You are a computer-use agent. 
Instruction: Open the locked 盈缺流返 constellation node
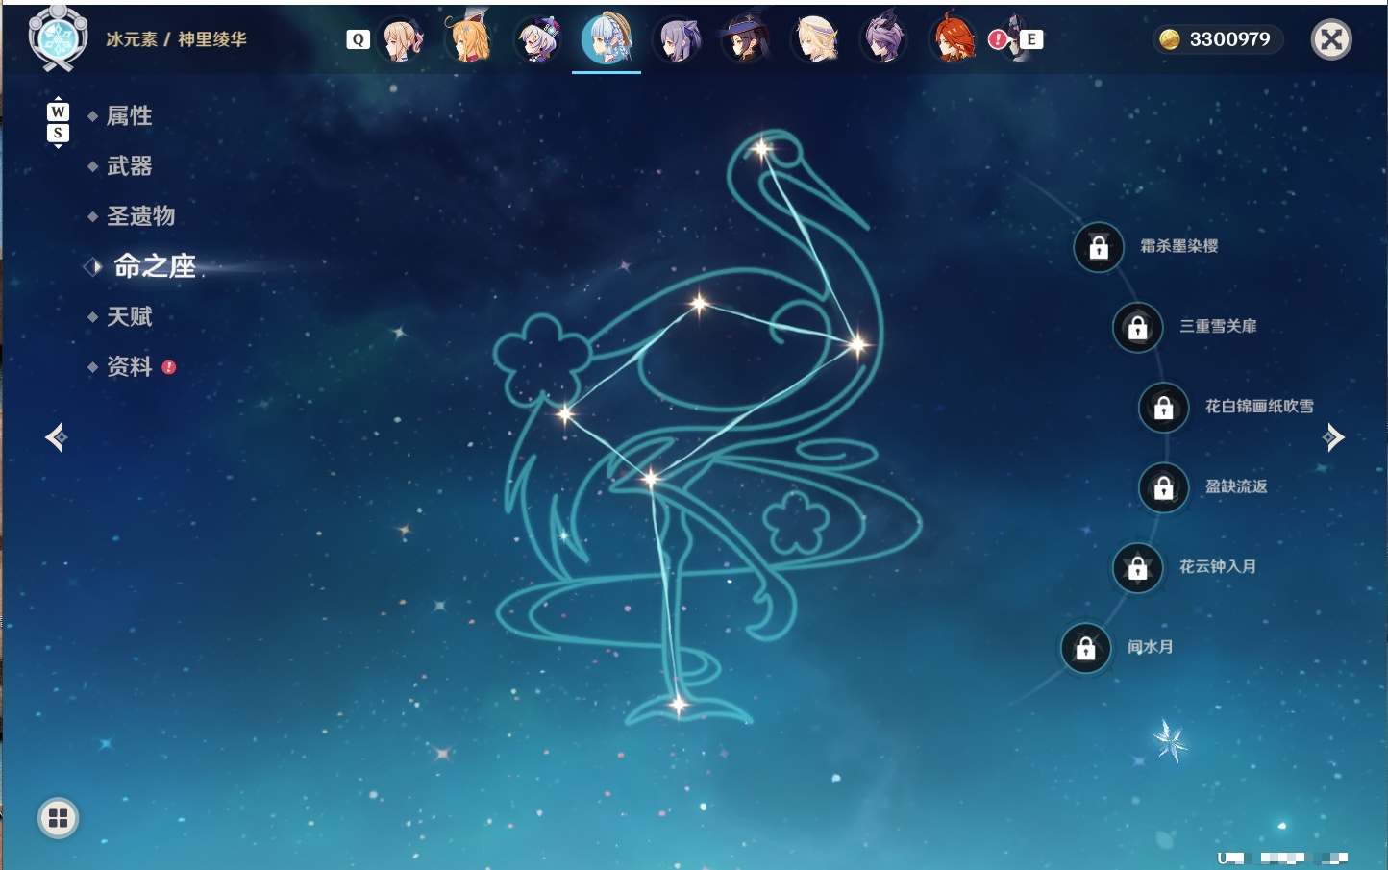coord(1163,487)
